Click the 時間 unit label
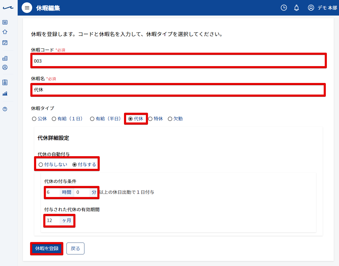This screenshot has height=266, width=339. pyautogui.click(x=66, y=192)
